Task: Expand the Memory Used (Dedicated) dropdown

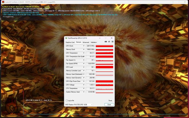Action: [84, 74]
